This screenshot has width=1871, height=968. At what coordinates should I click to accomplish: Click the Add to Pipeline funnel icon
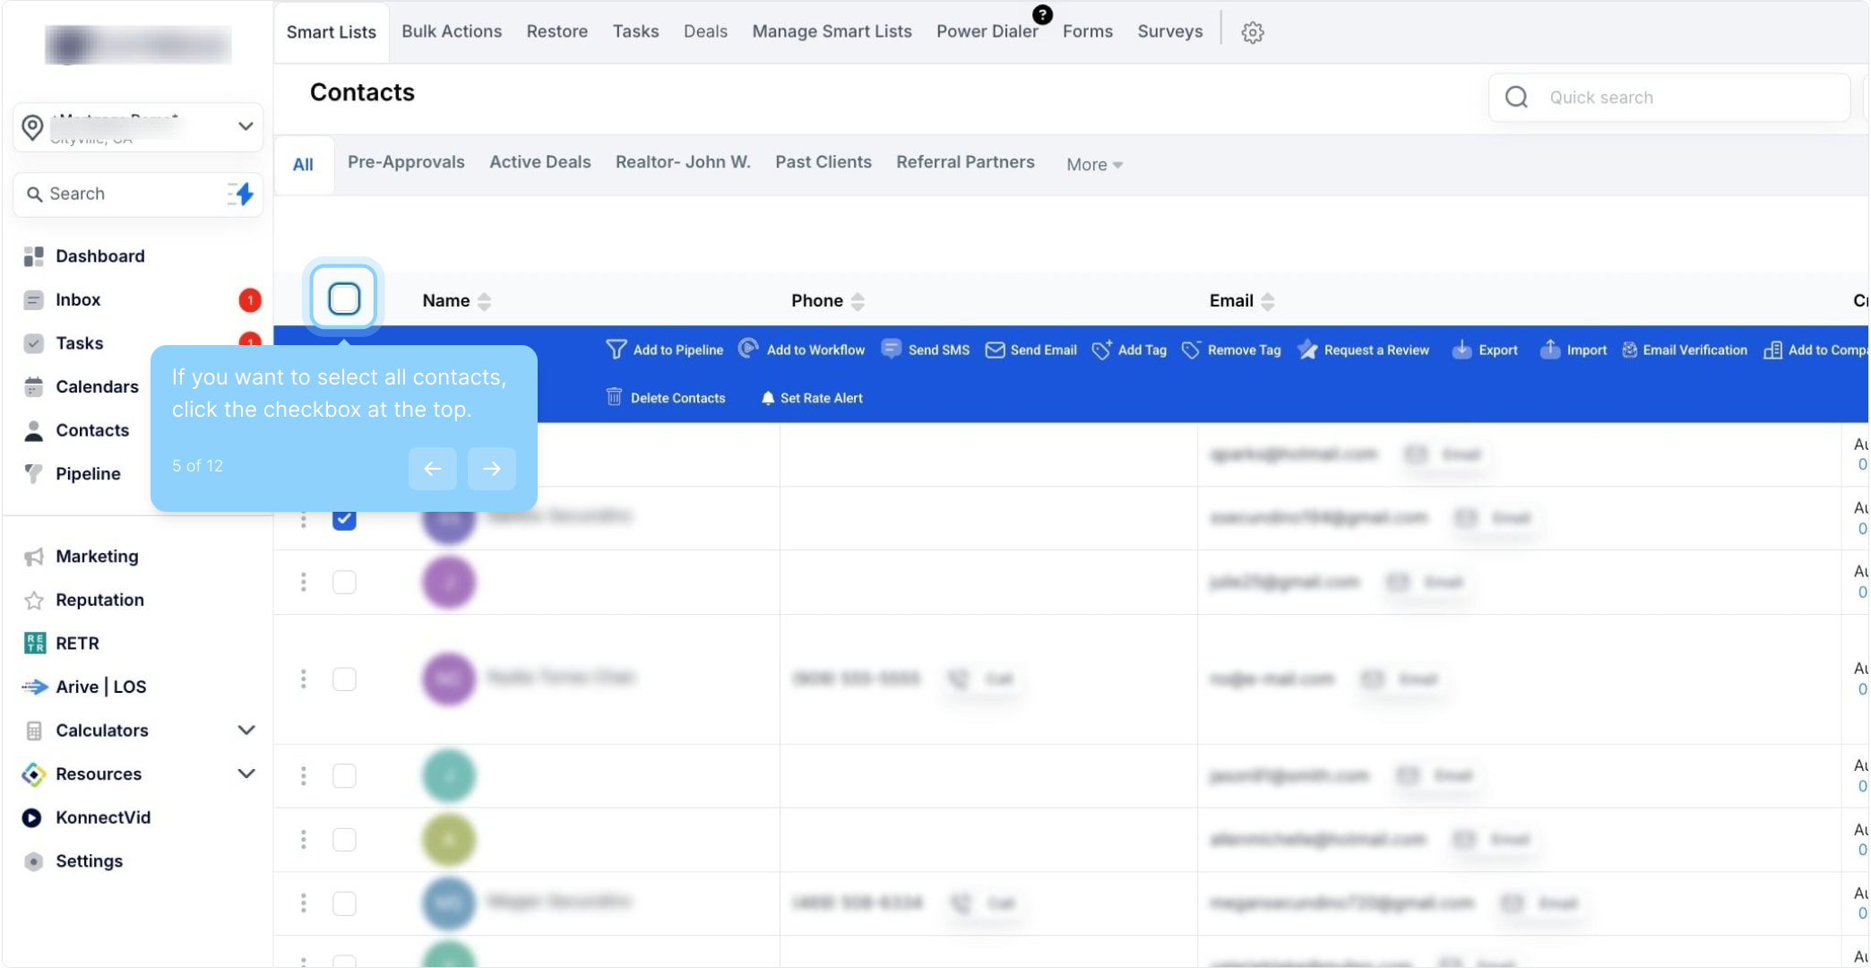[616, 350]
